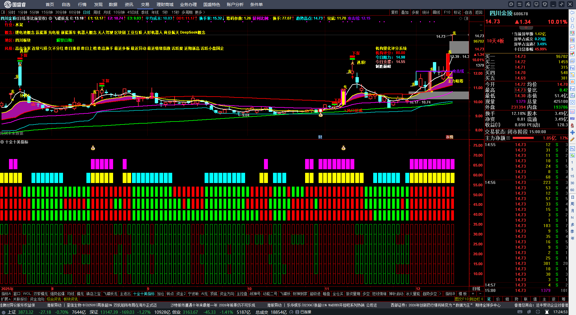This screenshot has width=576, height=315.
Task: Open the 交易 menu
Action: [145, 4]
